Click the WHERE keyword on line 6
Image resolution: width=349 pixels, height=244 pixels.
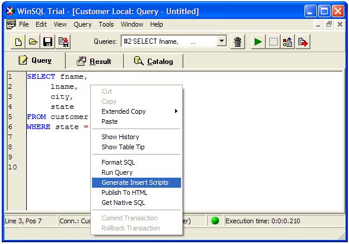coord(39,127)
